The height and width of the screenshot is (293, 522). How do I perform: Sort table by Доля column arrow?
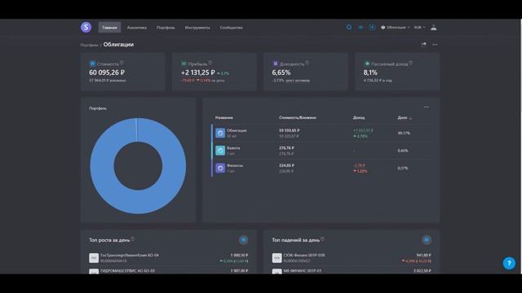(x=410, y=118)
